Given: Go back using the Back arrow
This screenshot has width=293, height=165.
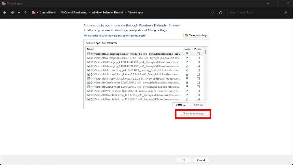Looking at the screenshot, I should click(5, 12).
